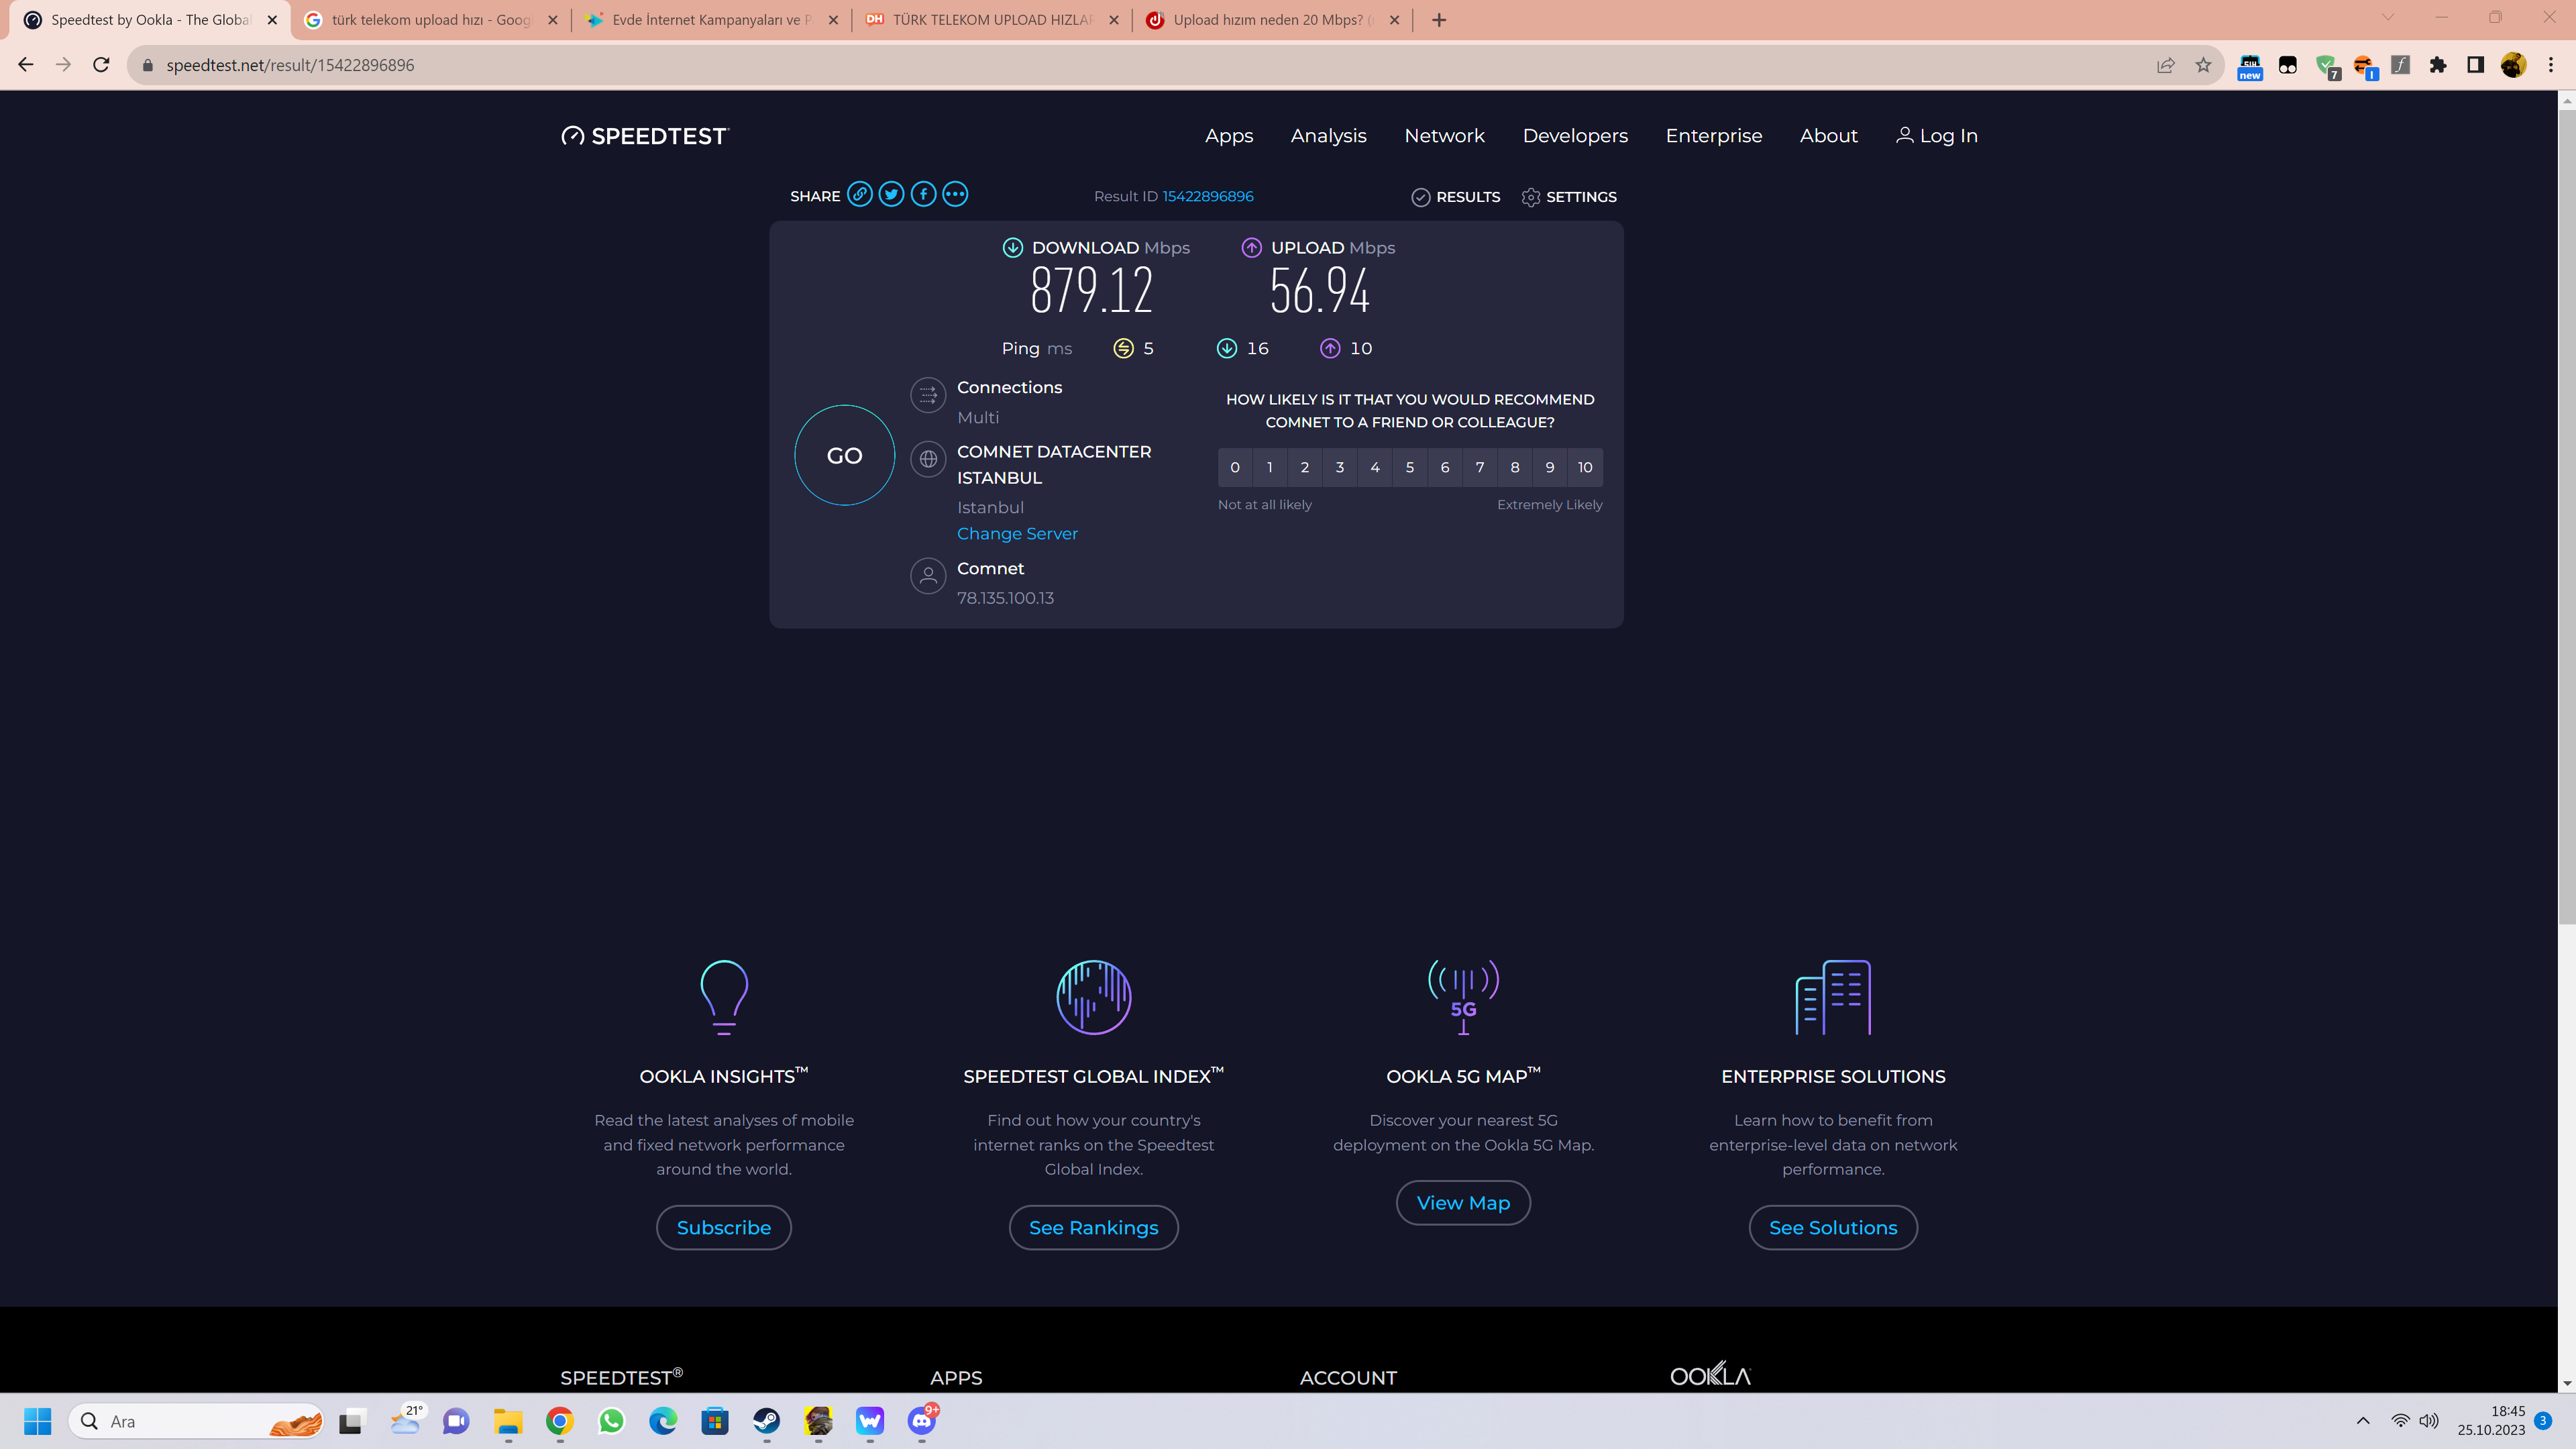The height and width of the screenshot is (1449, 2576).
Task: Open Chrome three-dot menu
Action: point(2551,65)
